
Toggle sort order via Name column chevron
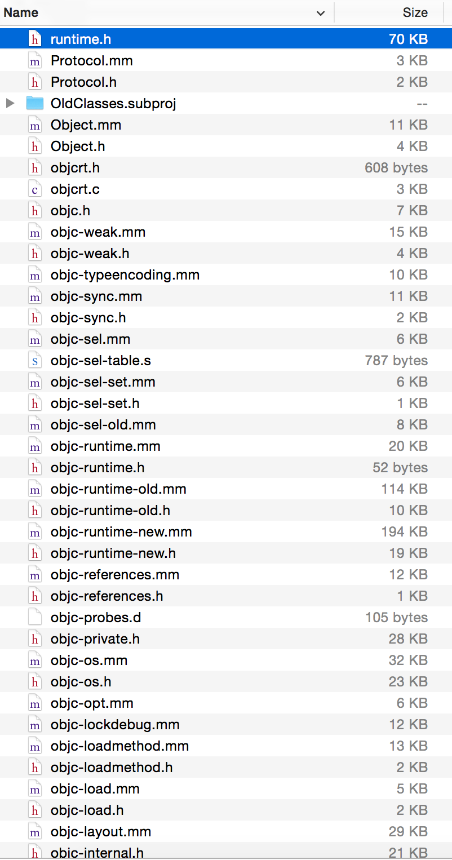321,13
